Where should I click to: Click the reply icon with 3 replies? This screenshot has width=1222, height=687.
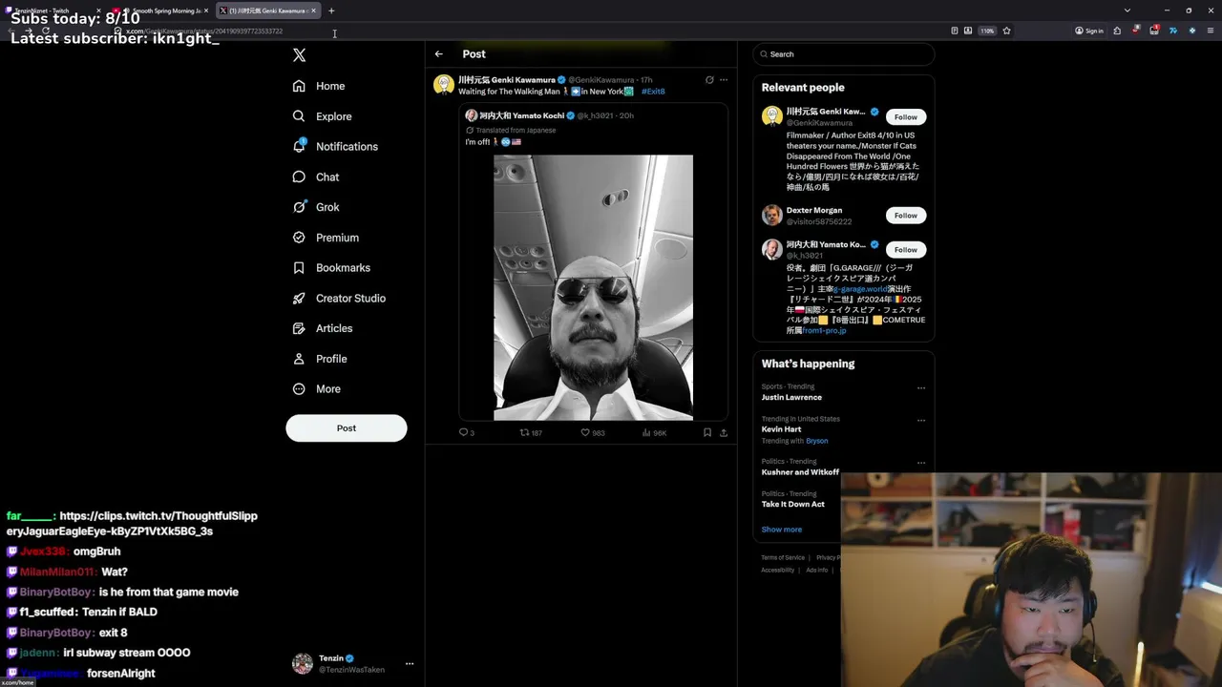[467, 432]
